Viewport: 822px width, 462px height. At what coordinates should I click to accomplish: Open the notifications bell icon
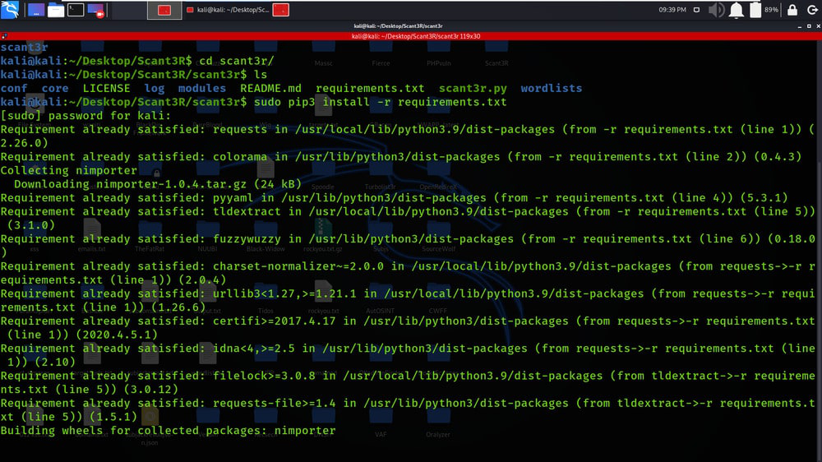pos(736,10)
